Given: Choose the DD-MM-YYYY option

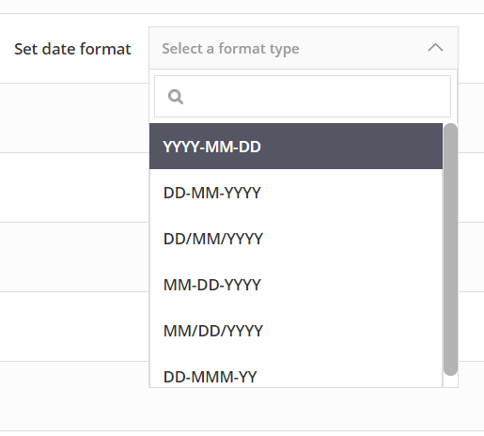Looking at the screenshot, I should 296,193.
